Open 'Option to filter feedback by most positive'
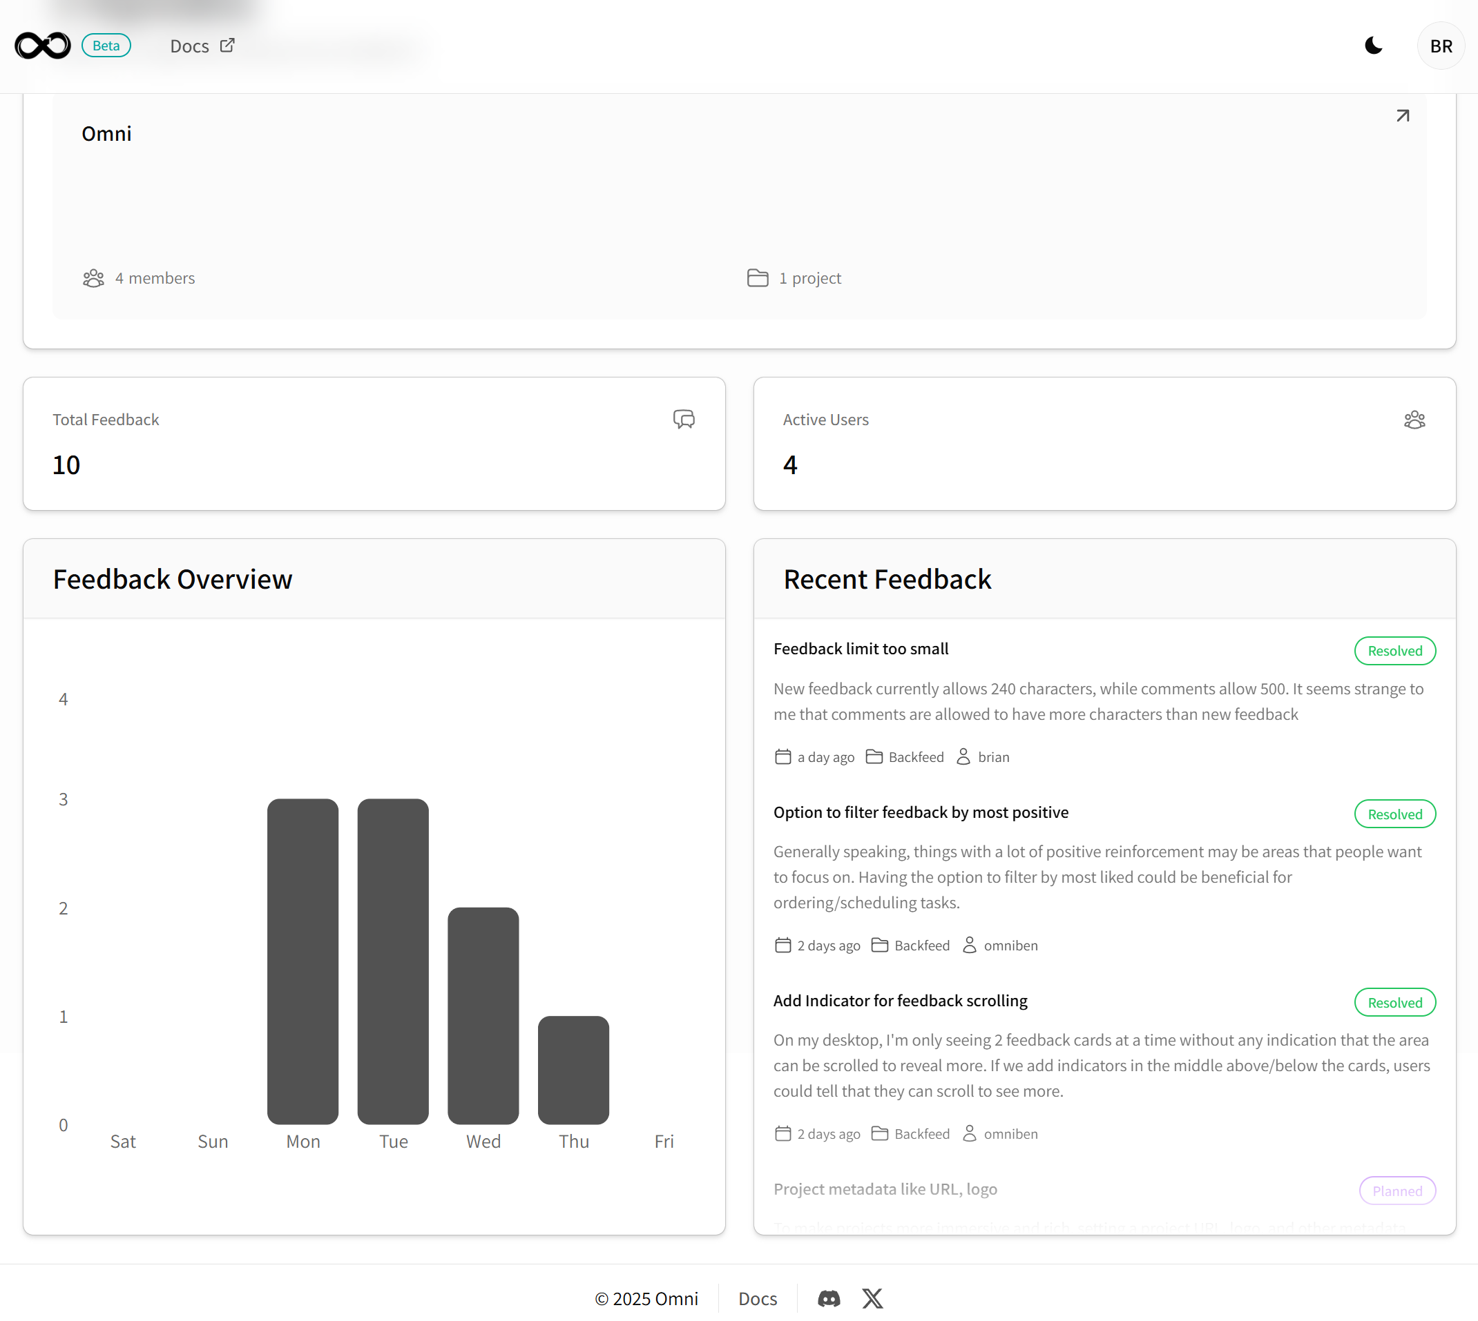This screenshot has width=1478, height=1321. point(920,812)
